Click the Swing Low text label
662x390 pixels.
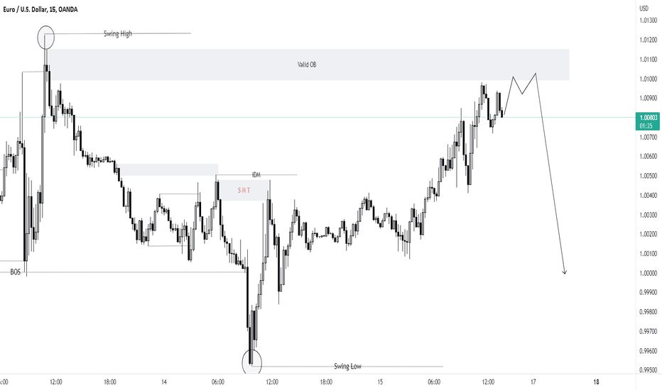coord(347,366)
